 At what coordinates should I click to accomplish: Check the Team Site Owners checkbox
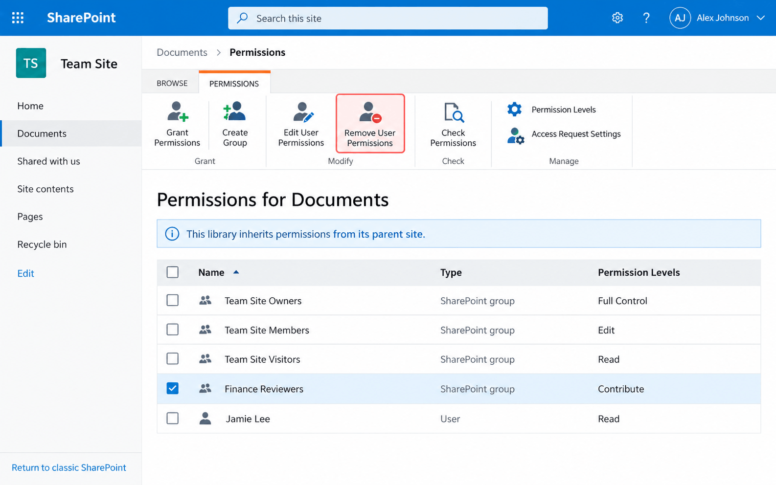click(x=173, y=300)
